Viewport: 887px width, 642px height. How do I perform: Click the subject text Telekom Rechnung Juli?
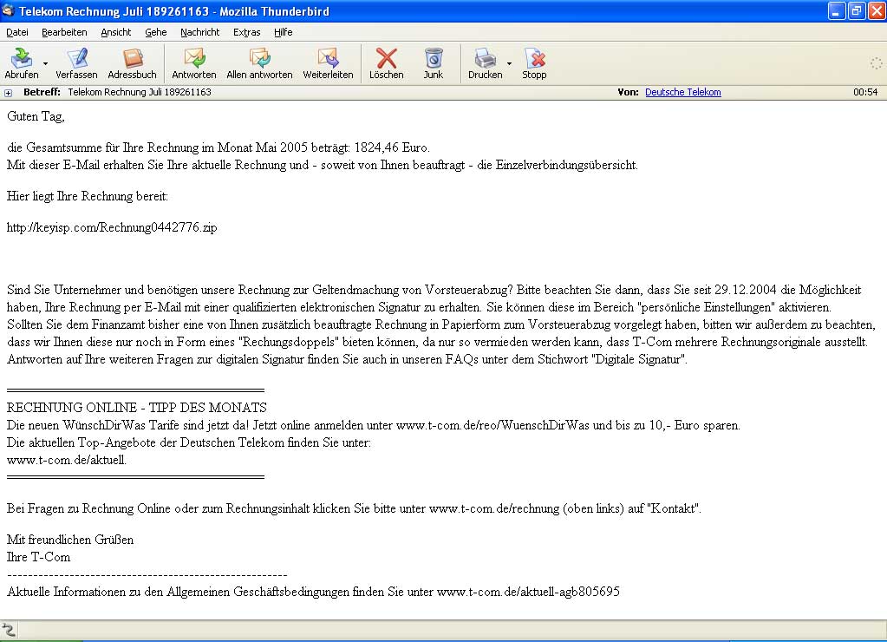pyautogui.click(x=139, y=92)
